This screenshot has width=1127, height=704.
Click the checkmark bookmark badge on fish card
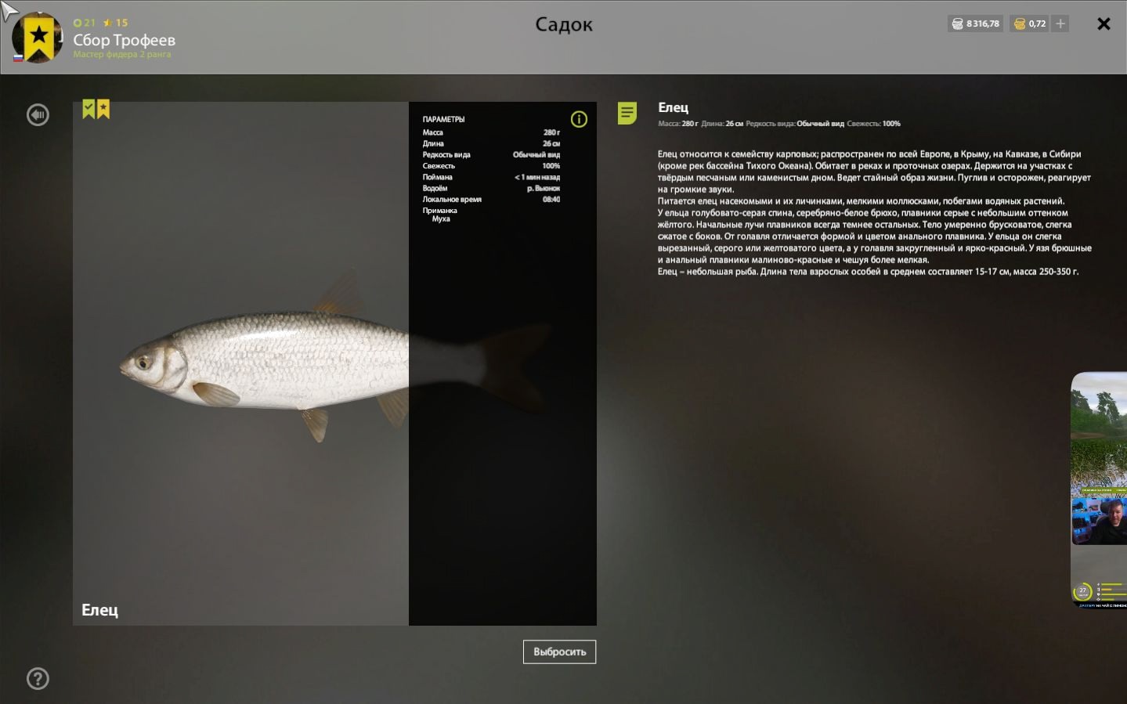click(88, 109)
